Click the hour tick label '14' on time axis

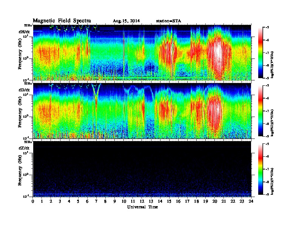pyautogui.click(x=160, y=202)
